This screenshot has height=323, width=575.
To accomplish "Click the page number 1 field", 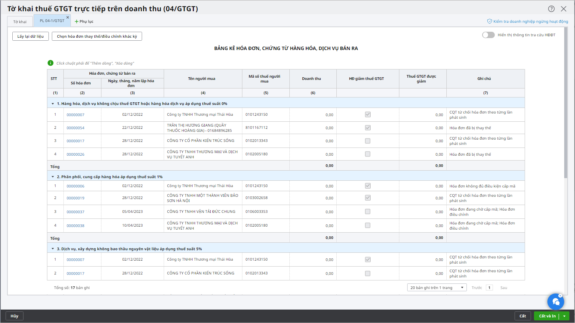I will 489,288.
